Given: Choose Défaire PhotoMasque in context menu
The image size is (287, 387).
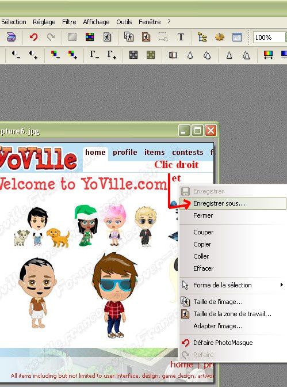Looking at the screenshot, I should click(x=223, y=343).
